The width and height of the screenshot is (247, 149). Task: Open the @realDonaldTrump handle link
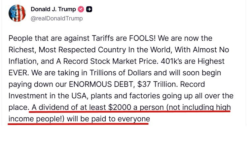[x=56, y=18]
